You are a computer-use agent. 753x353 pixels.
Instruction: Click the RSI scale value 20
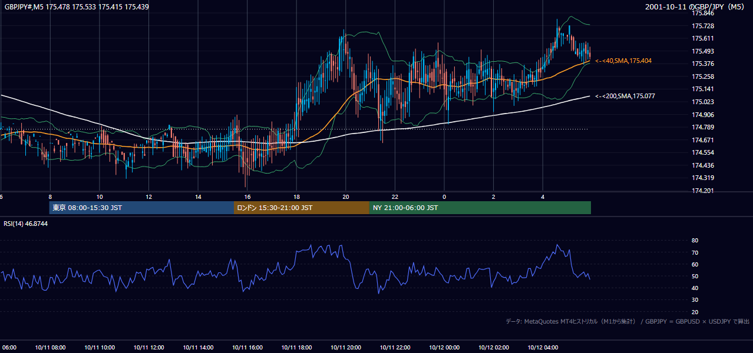[x=695, y=312]
